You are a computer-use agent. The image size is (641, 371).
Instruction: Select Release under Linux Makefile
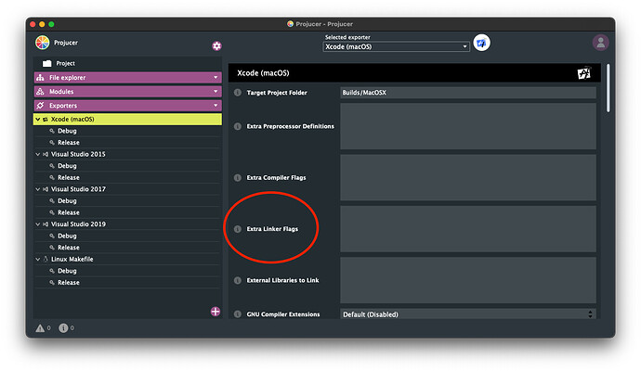[69, 283]
